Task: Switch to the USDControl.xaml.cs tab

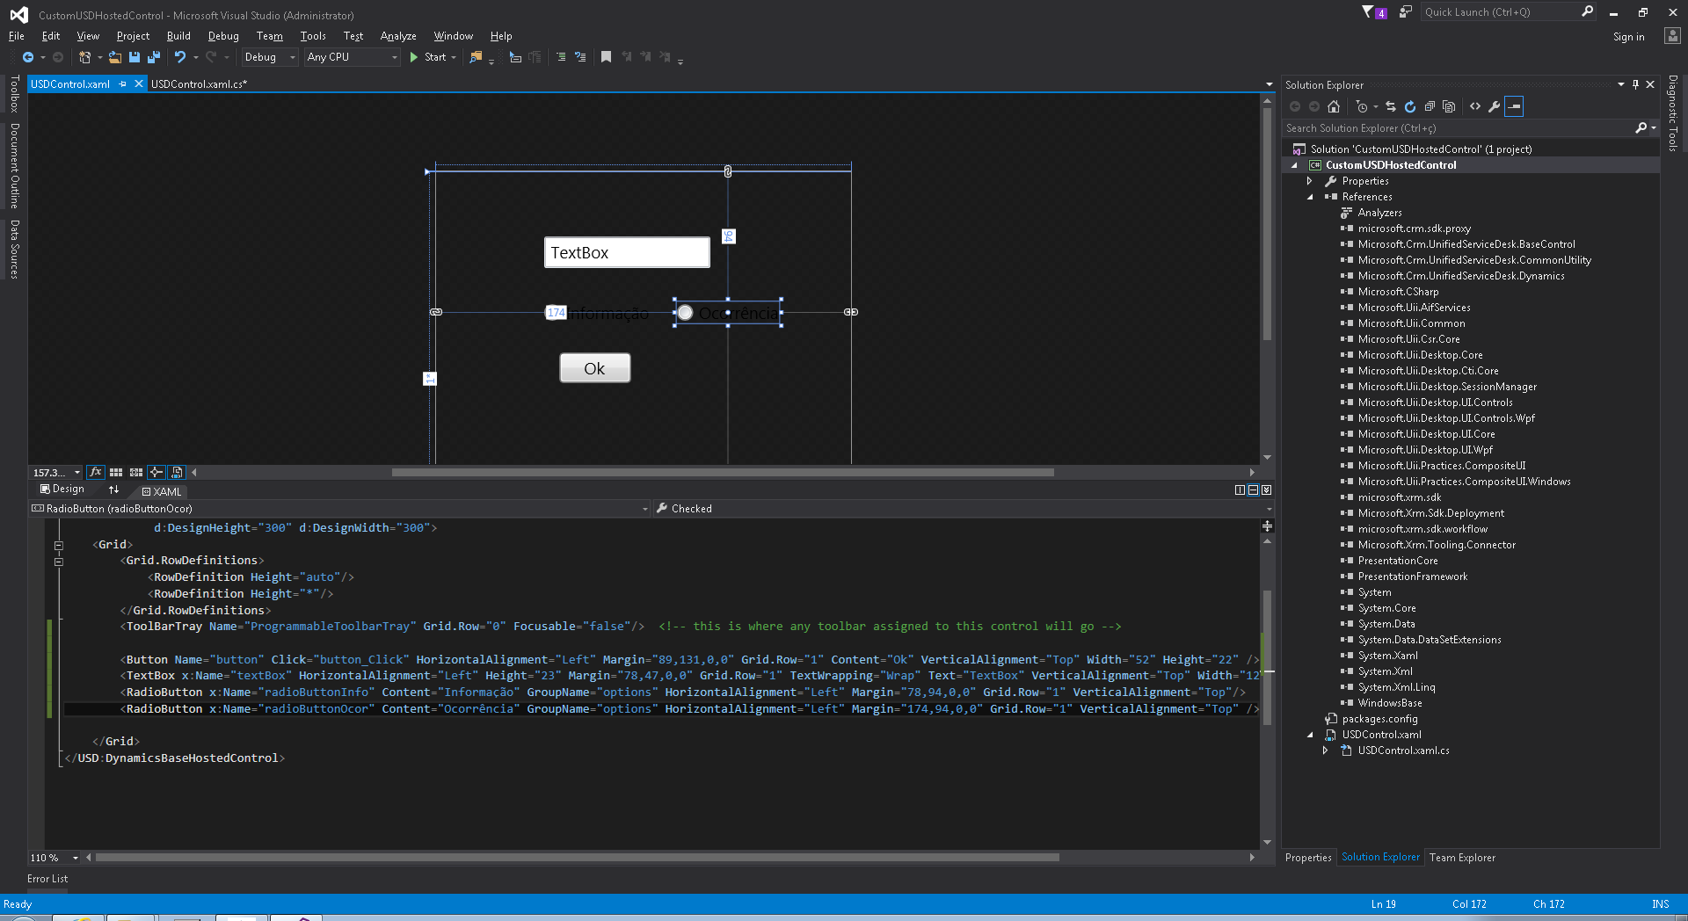Action: pos(199,84)
